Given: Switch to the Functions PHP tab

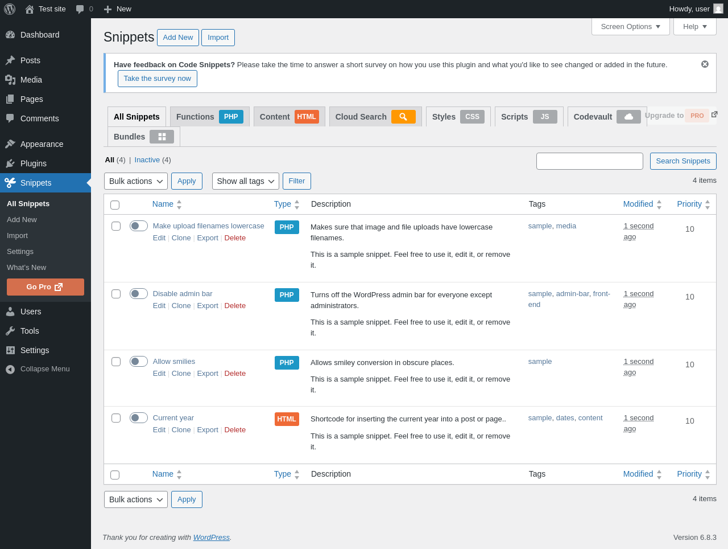Looking at the screenshot, I should pos(209,117).
